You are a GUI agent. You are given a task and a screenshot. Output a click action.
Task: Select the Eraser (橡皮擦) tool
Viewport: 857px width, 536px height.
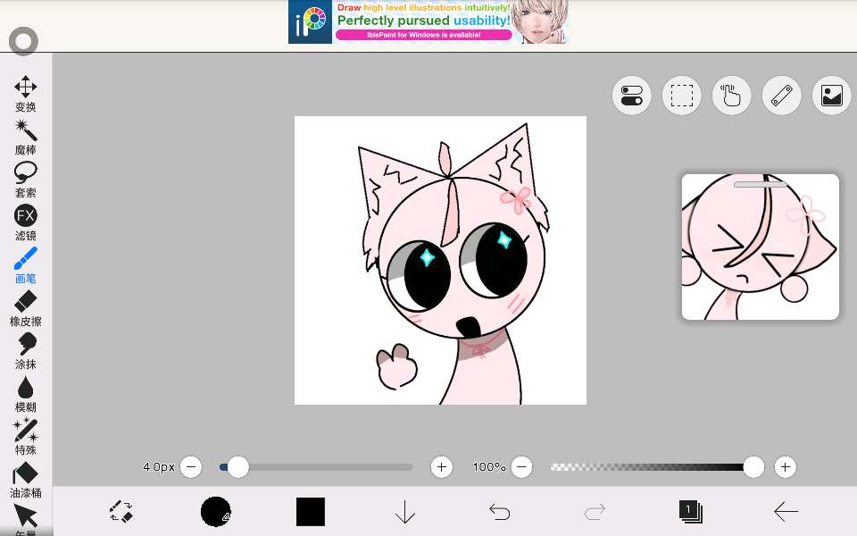25,308
